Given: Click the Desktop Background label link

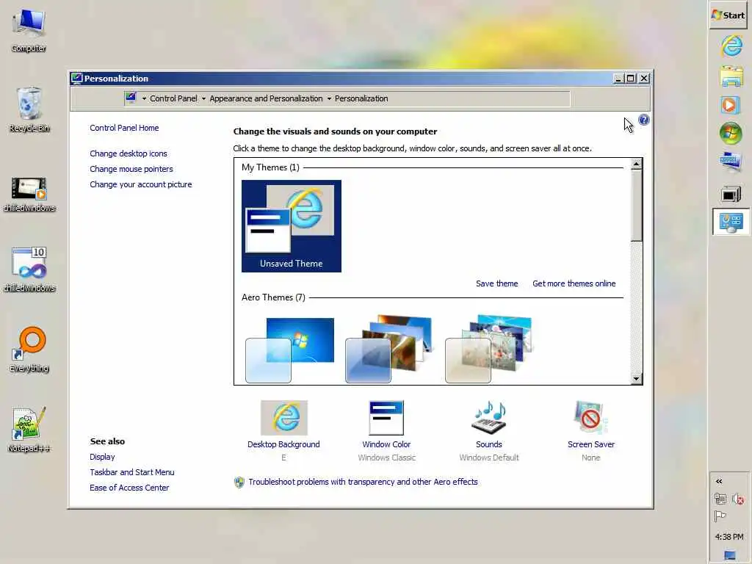Looking at the screenshot, I should [x=284, y=444].
